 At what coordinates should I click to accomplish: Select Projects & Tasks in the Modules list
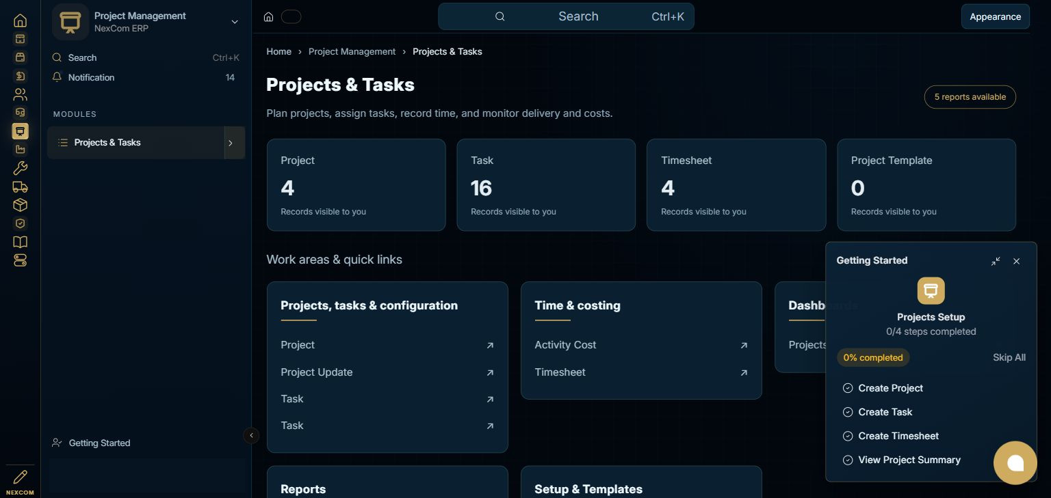click(136, 143)
